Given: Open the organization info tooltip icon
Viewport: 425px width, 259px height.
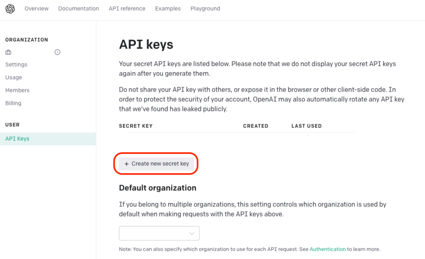Looking at the screenshot, I should [x=57, y=52].
